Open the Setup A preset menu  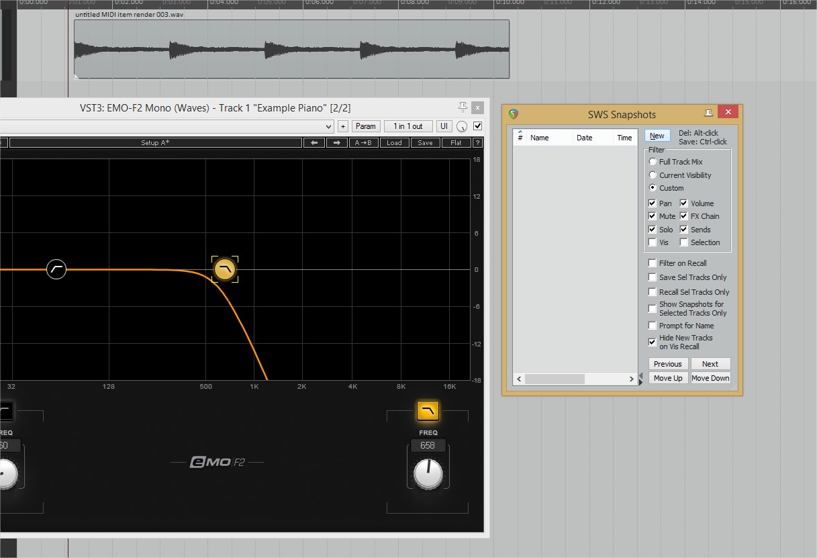tap(155, 142)
